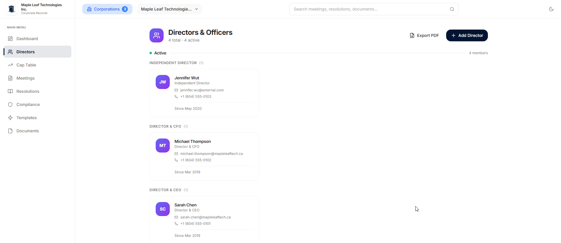The image size is (561, 243).
Task: Click phone number +1 (604) 555-0103
Action: tap(196, 97)
